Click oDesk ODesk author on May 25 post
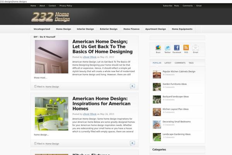This screenshot has width=232, height=155. (90, 57)
